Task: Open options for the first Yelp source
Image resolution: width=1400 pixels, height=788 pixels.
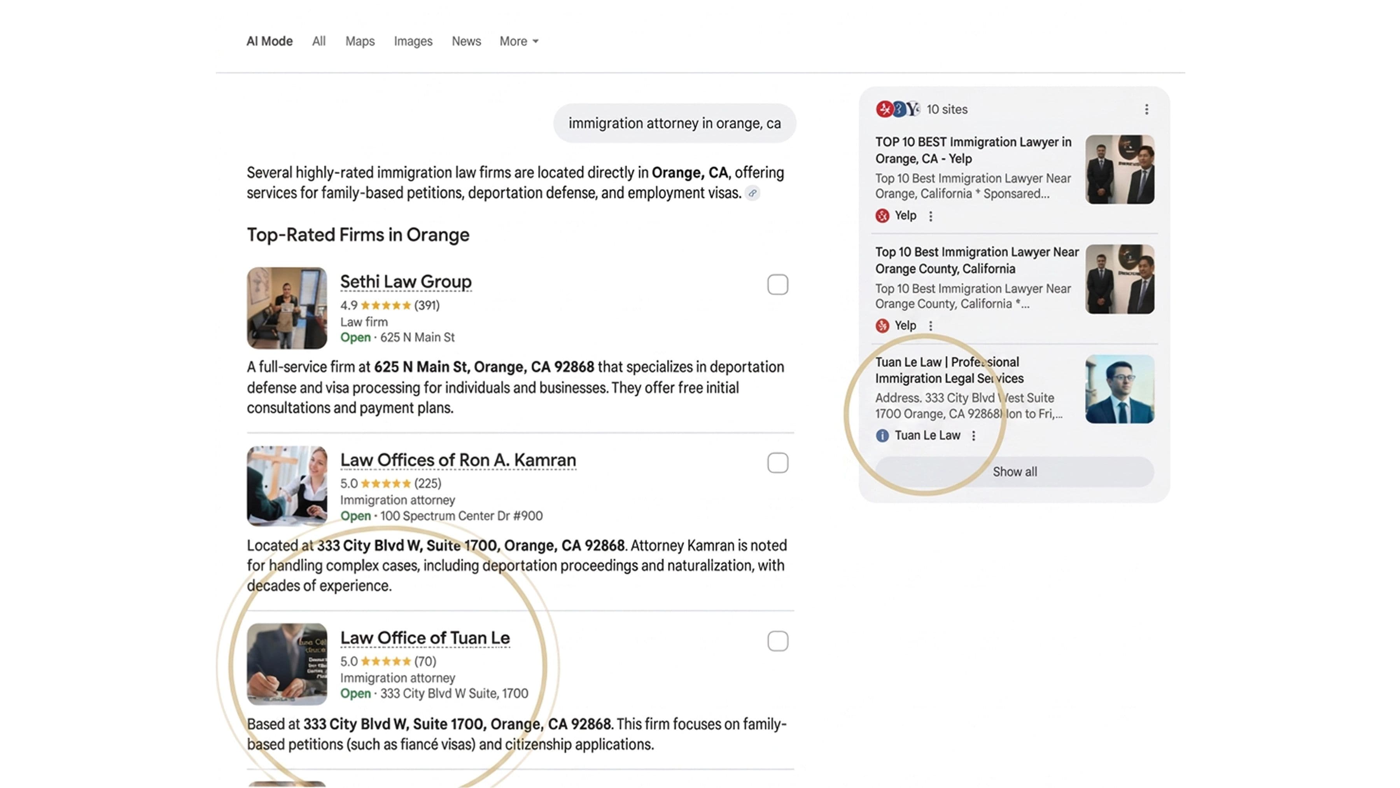Action: pyautogui.click(x=931, y=216)
